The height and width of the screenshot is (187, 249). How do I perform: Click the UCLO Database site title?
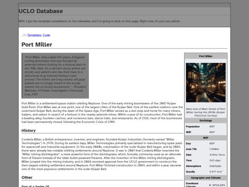41,11
